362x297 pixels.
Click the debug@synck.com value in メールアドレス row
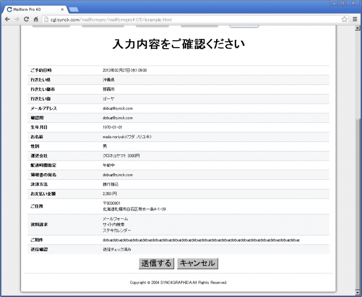pos(118,108)
